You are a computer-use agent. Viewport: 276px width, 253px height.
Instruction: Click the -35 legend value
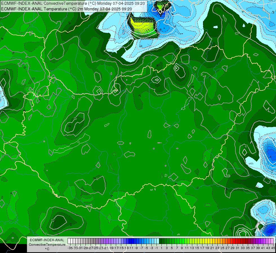coord(70,248)
